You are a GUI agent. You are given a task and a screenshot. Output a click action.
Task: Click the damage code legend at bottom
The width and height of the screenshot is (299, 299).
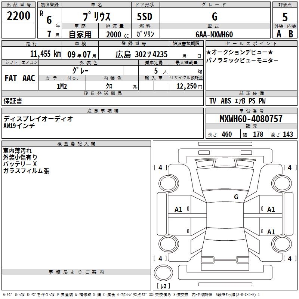[132, 295]
